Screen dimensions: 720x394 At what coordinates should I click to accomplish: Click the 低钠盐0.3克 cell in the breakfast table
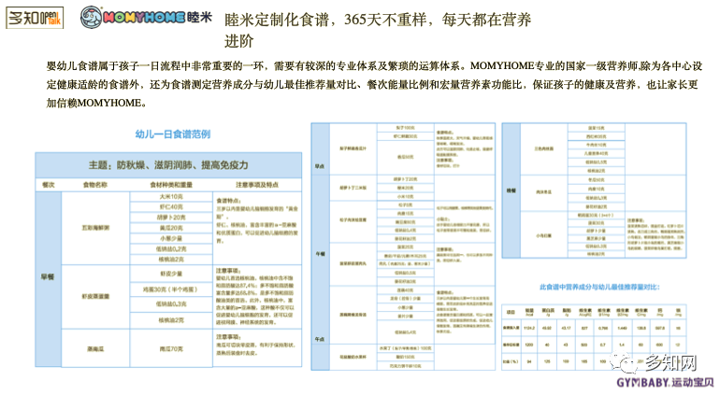point(171,304)
